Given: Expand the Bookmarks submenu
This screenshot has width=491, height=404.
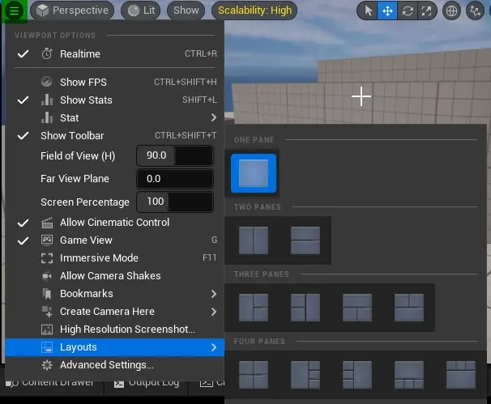Looking at the screenshot, I should coord(114,294).
